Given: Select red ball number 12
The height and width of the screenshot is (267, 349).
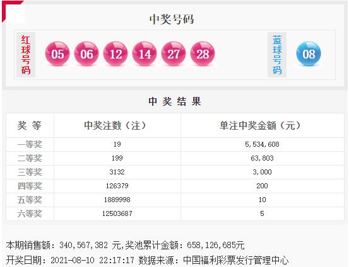Looking at the screenshot, I should coord(115,54).
